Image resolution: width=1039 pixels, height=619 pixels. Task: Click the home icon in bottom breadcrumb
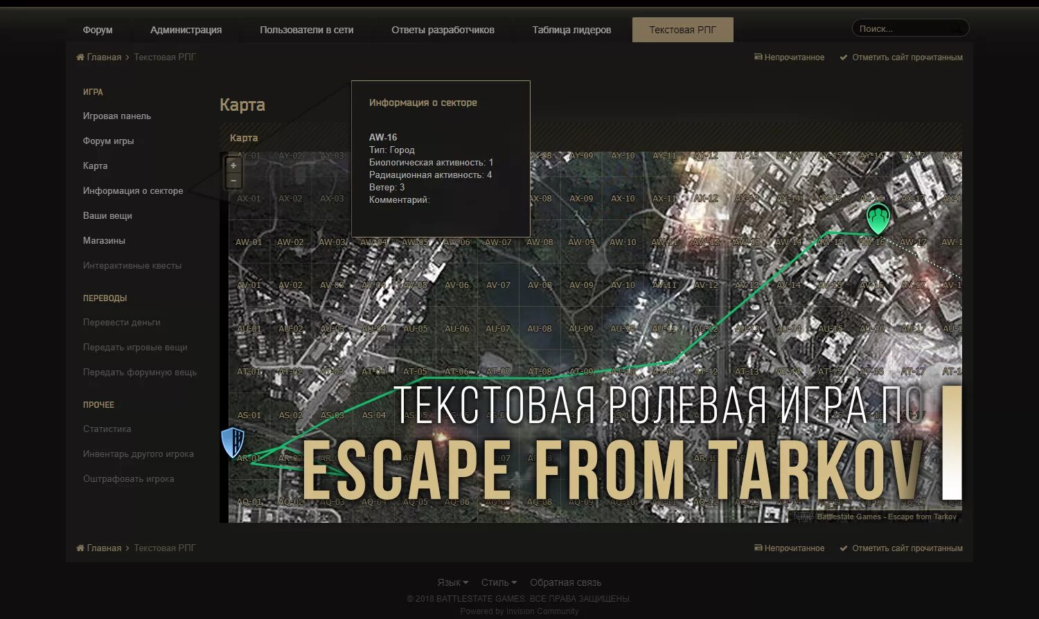tap(80, 548)
